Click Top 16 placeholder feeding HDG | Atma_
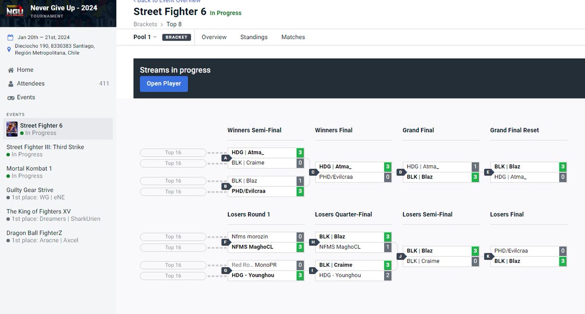Viewport: 585px width, 314px height. (173, 153)
